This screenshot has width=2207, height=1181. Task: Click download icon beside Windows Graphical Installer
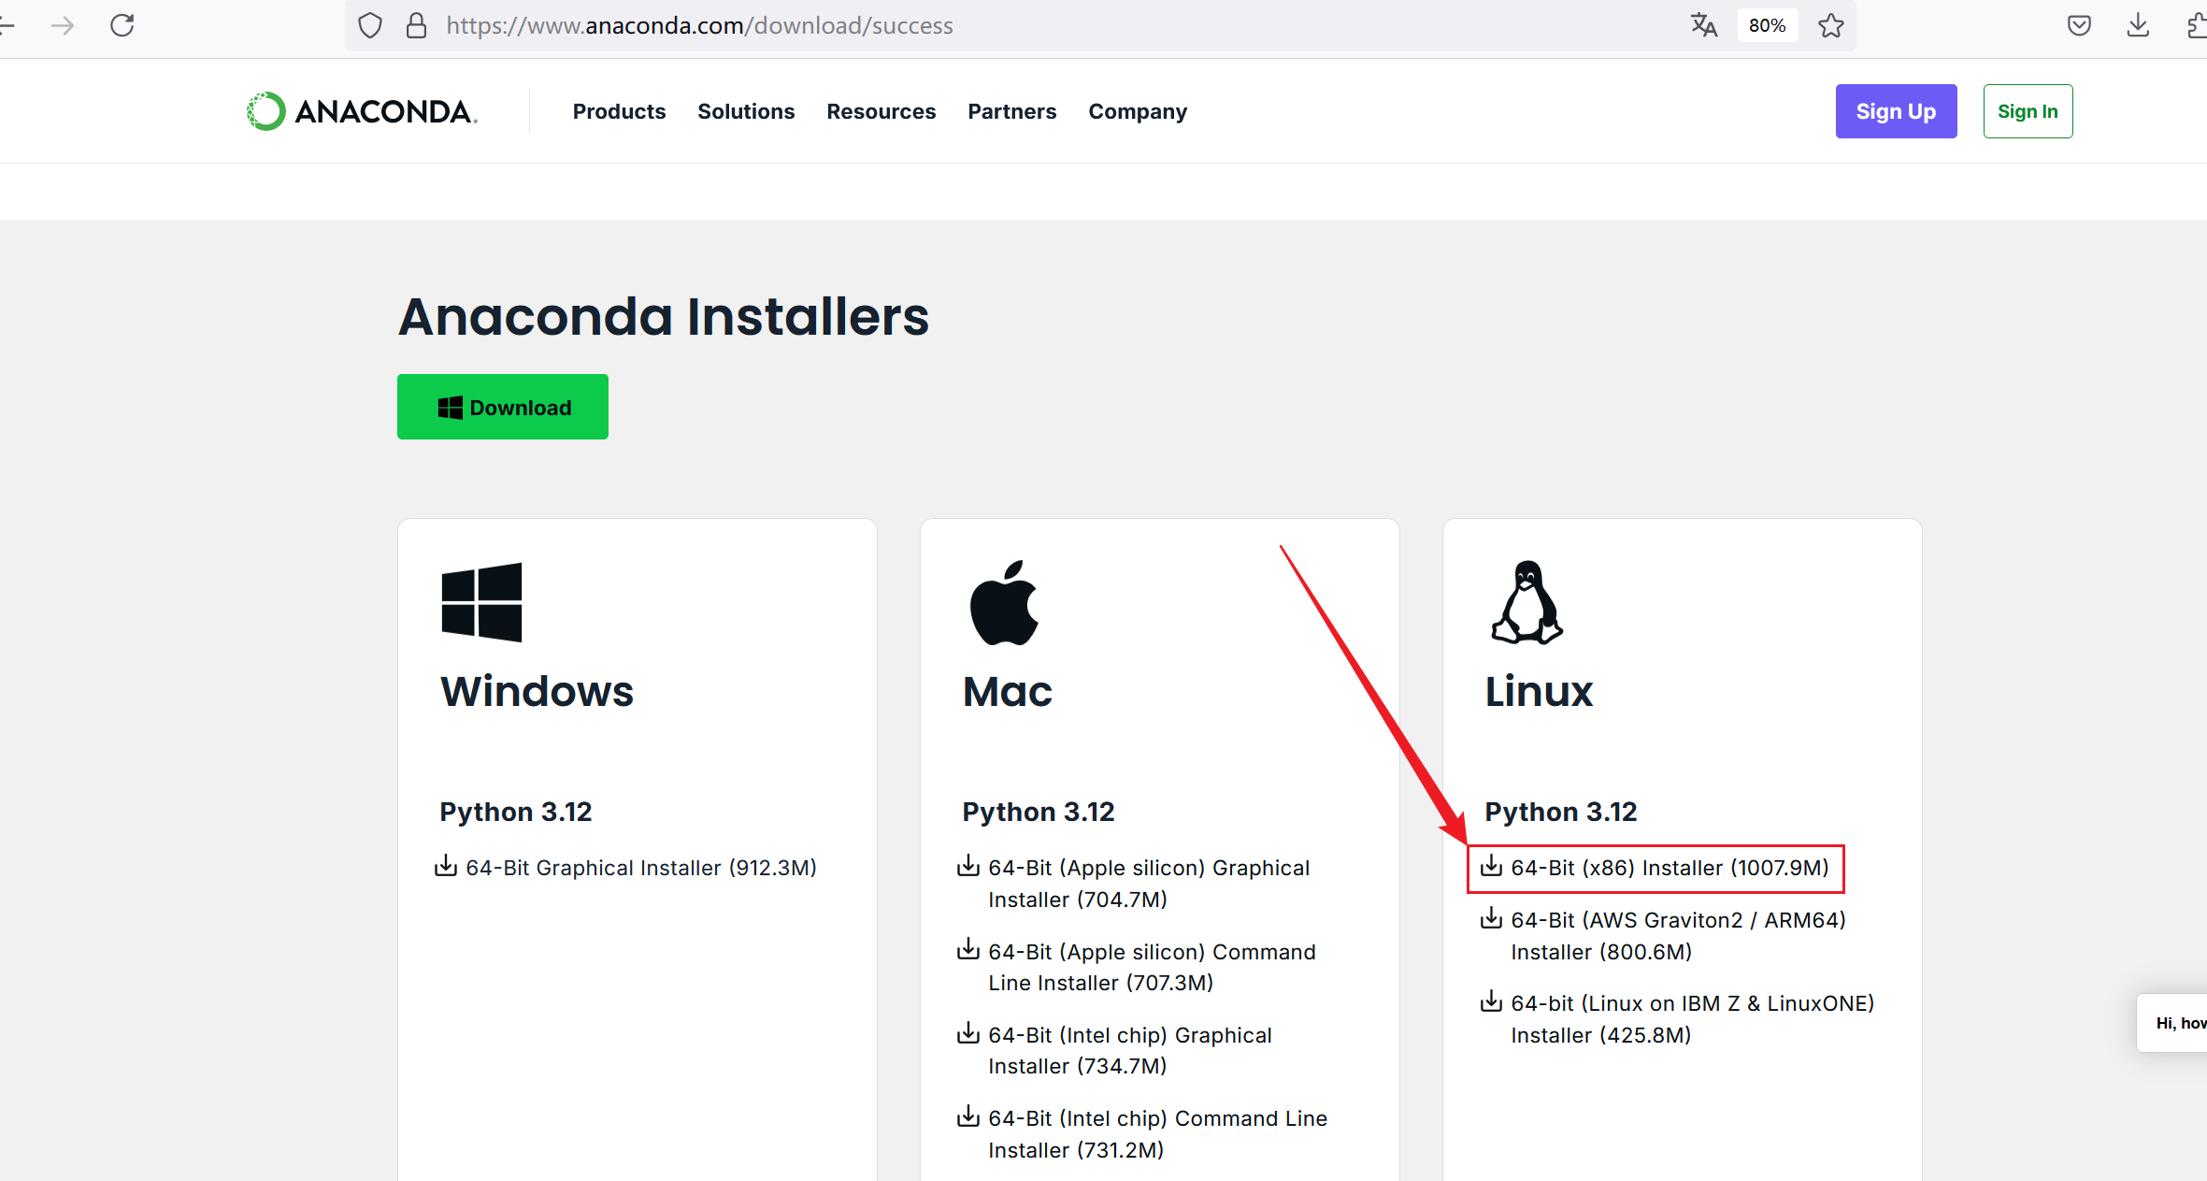tap(446, 866)
